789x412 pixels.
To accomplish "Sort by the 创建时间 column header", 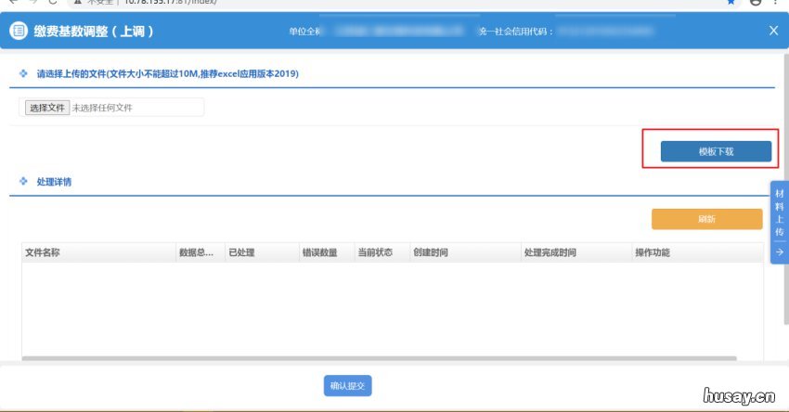I will point(465,252).
